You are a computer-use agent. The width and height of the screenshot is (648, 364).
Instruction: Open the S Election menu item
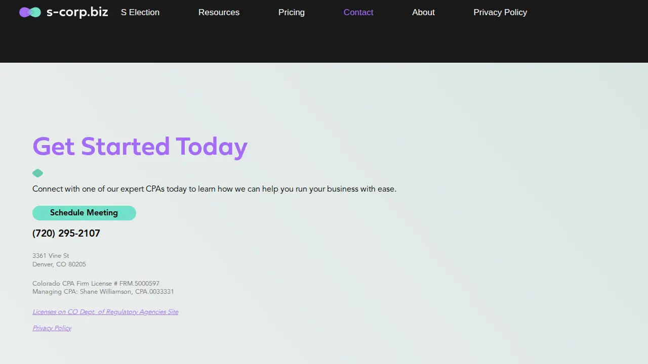[x=140, y=12]
